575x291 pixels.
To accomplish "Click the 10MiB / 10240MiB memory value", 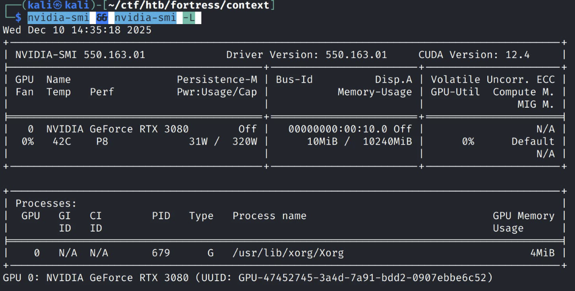I will [x=359, y=142].
